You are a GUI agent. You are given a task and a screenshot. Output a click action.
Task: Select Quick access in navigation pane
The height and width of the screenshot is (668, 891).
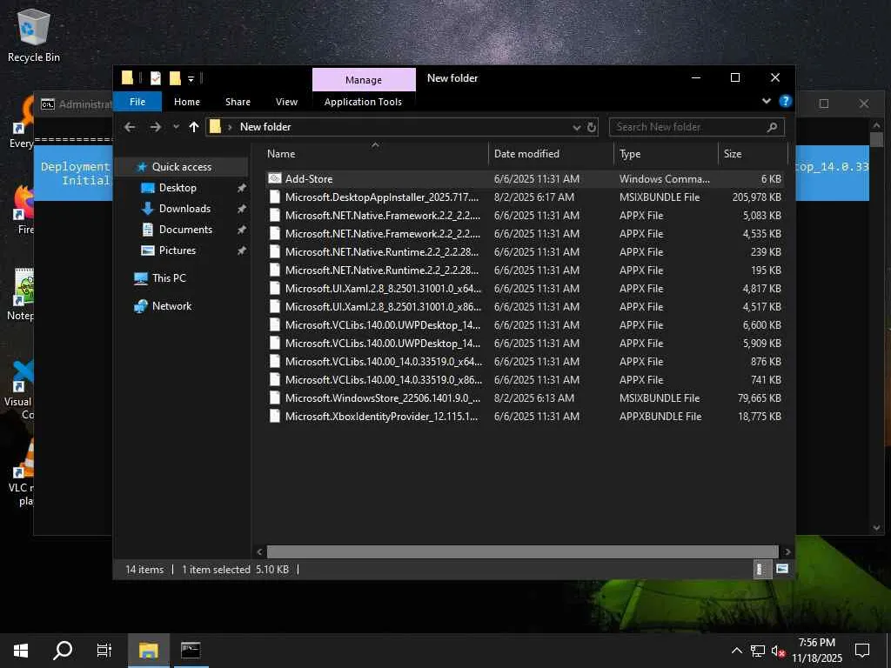coord(182,167)
